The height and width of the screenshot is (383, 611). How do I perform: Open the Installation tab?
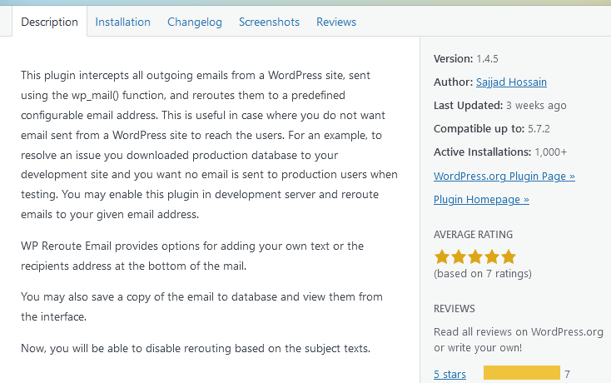122,22
